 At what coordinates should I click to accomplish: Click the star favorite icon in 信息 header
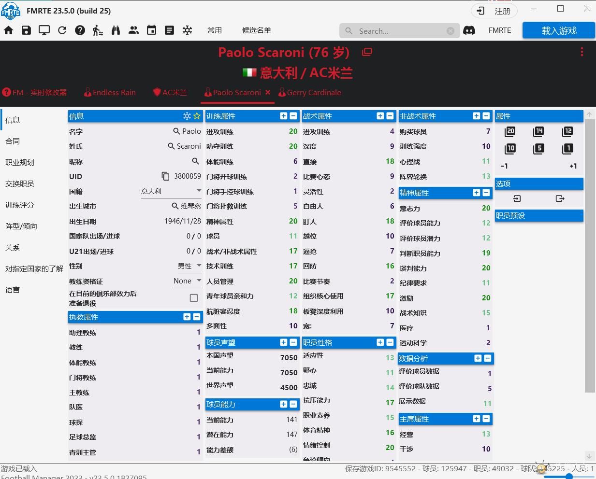(x=197, y=116)
